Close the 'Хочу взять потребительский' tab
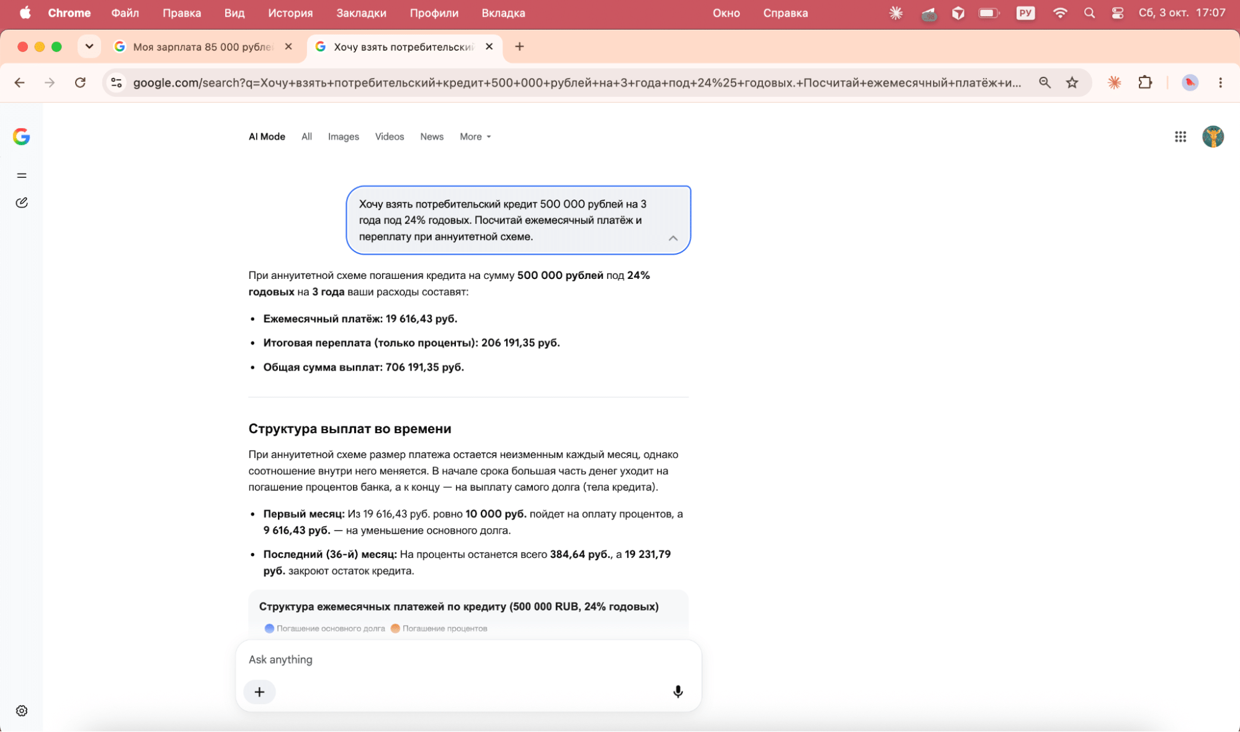Screen dimensions: 1240x732 [489, 46]
